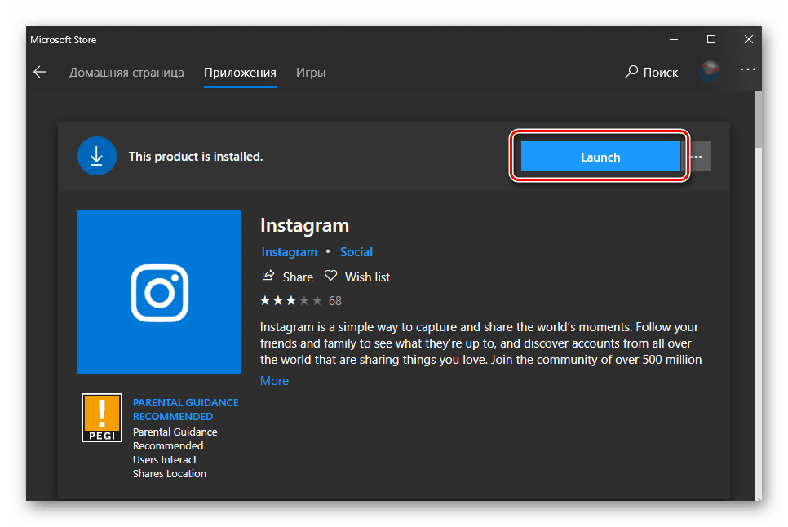Screen dimensions: 788x527
Task: Open the Instagram publisher link
Action: point(289,252)
